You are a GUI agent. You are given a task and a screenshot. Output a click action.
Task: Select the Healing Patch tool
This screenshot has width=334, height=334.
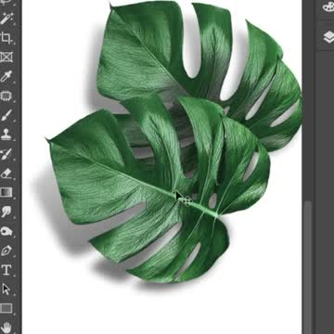6,96
